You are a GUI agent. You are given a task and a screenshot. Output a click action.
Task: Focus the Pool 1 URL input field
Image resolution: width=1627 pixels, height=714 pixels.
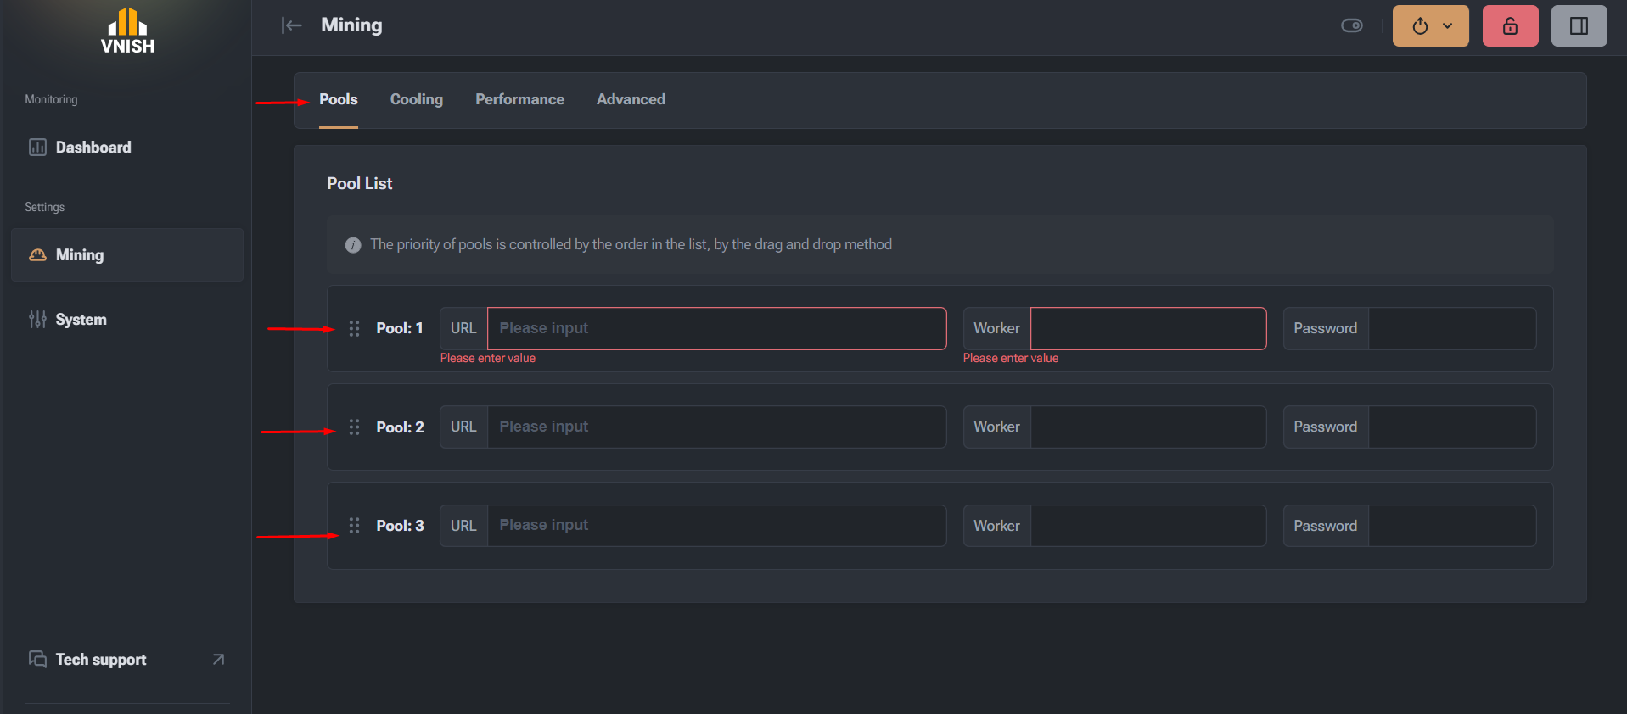coord(717,328)
